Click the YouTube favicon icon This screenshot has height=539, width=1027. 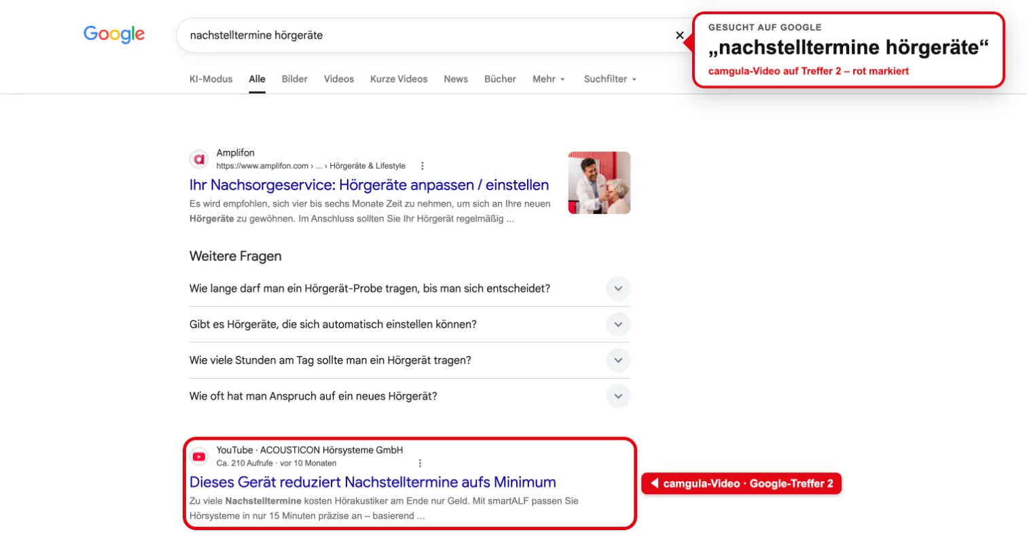[199, 457]
